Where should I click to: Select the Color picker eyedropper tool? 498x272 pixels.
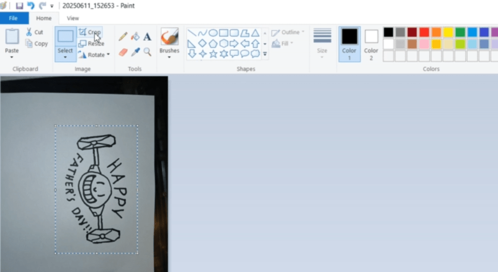coord(135,51)
